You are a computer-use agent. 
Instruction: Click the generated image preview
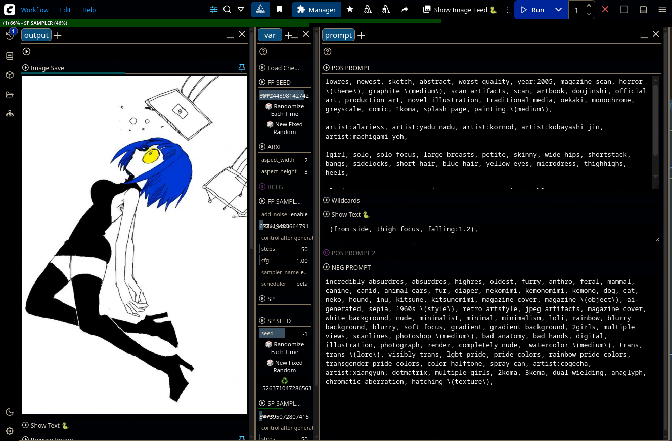click(x=134, y=245)
